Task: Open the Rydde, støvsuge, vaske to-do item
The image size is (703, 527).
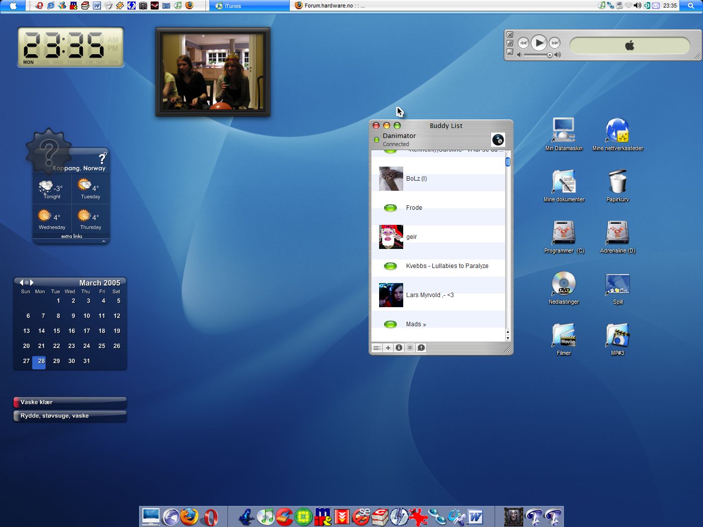Action: pyautogui.click(x=70, y=416)
